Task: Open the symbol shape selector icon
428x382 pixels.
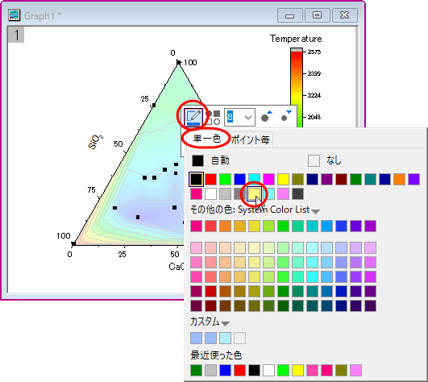Action: (x=213, y=118)
